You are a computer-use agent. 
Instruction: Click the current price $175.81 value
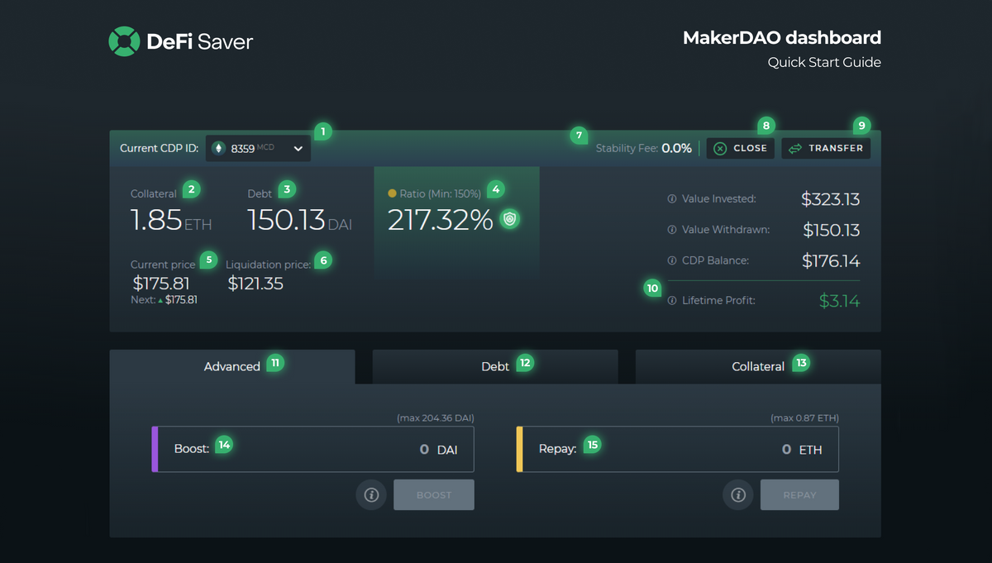coord(161,284)
